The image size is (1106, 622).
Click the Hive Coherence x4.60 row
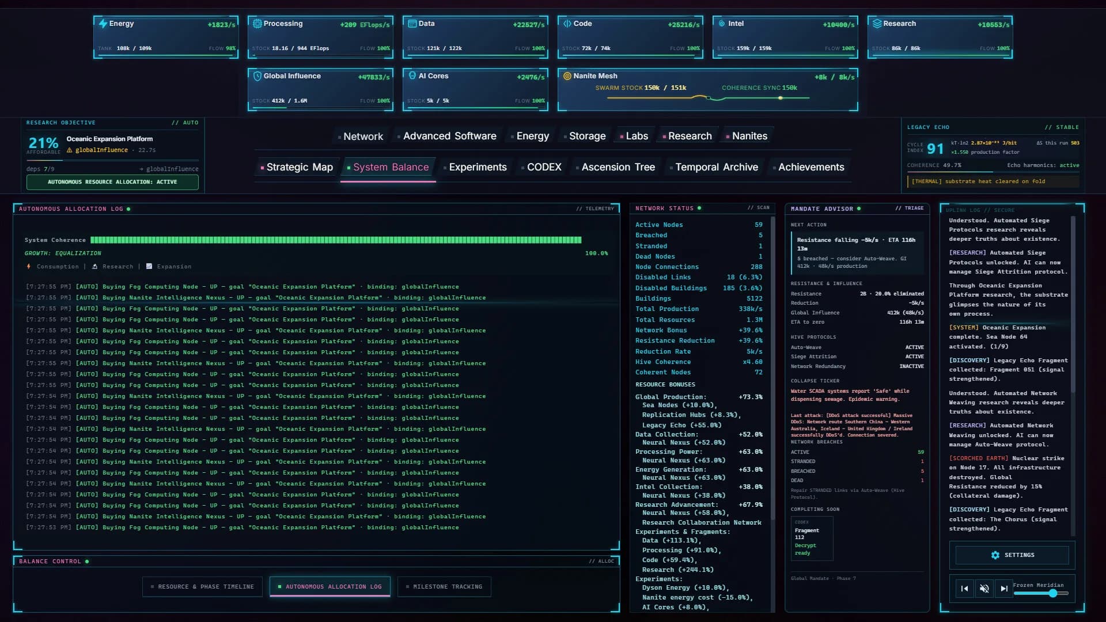tap(699, 362)
